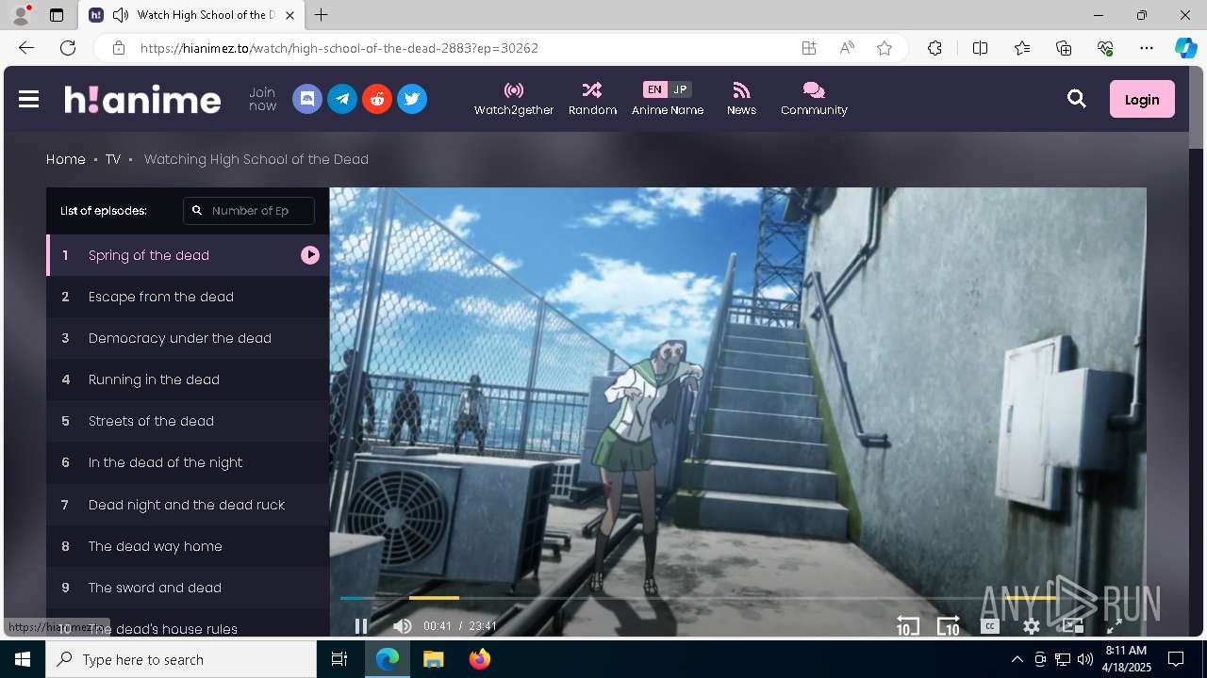Open Watch2gether

[x=514, y=99]
